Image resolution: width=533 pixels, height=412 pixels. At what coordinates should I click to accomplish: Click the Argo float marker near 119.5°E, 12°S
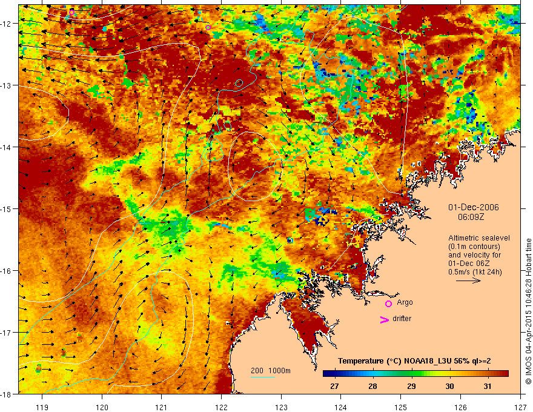click(x=71, y=13)
